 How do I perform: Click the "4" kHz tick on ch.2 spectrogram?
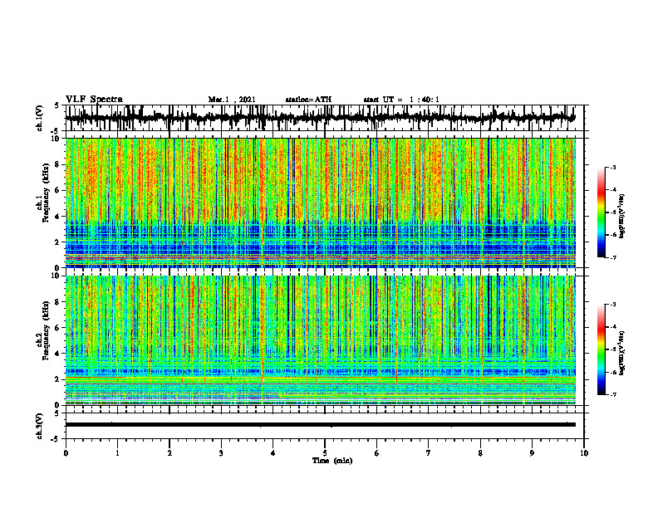point(58,354)
